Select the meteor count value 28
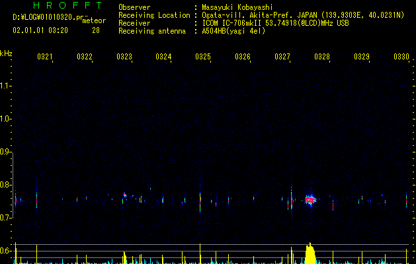416x264 pixels. (96, 30)
